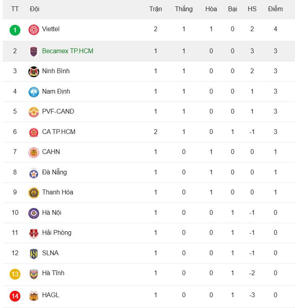Select the Thanh Hóa team name
The image size is (295, 308).
[58, 192]
